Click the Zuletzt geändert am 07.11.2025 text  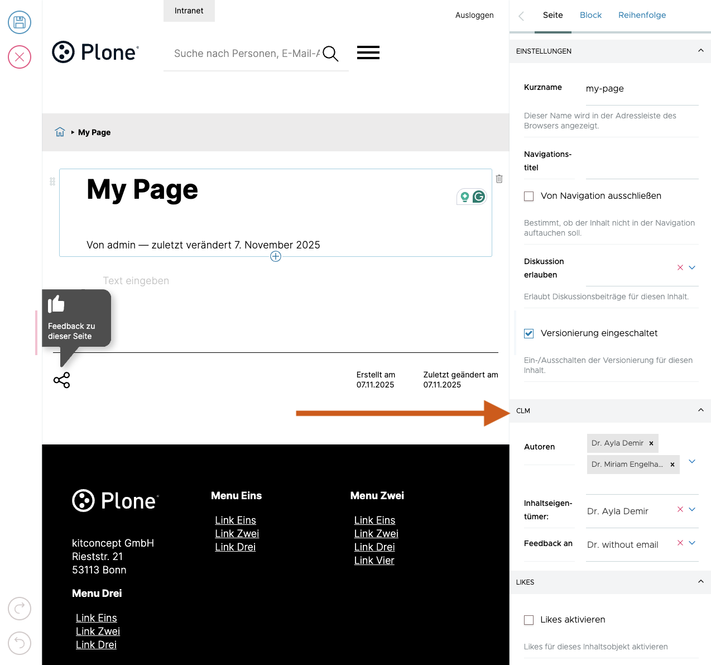460,380
